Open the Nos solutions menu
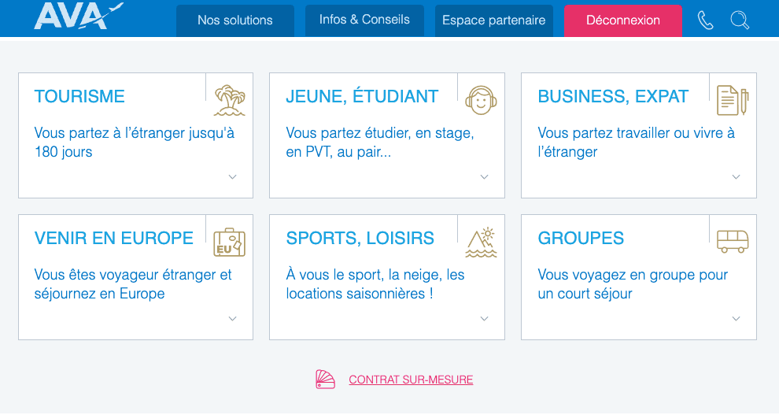The width and height of the screenshot is (779, 415). 235,20
